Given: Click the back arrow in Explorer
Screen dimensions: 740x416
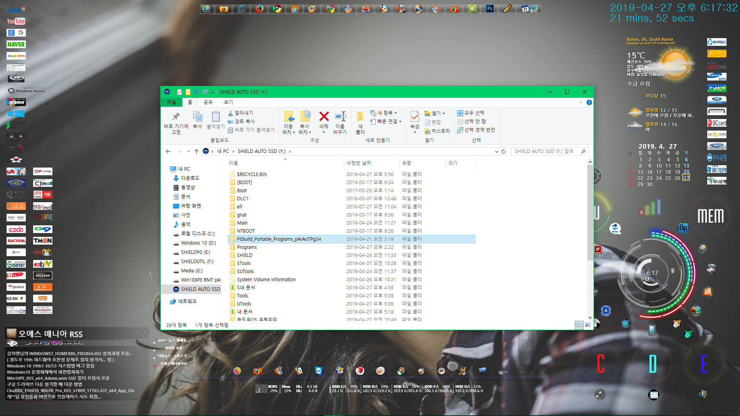Looking at the screenshot, I should [x=168, y=151].
